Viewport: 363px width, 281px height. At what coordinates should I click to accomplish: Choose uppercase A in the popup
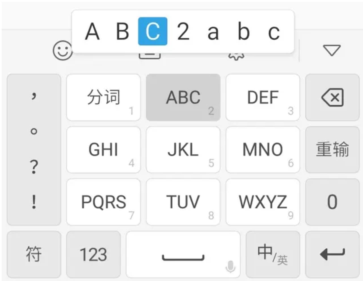click(x=92, y=31)
